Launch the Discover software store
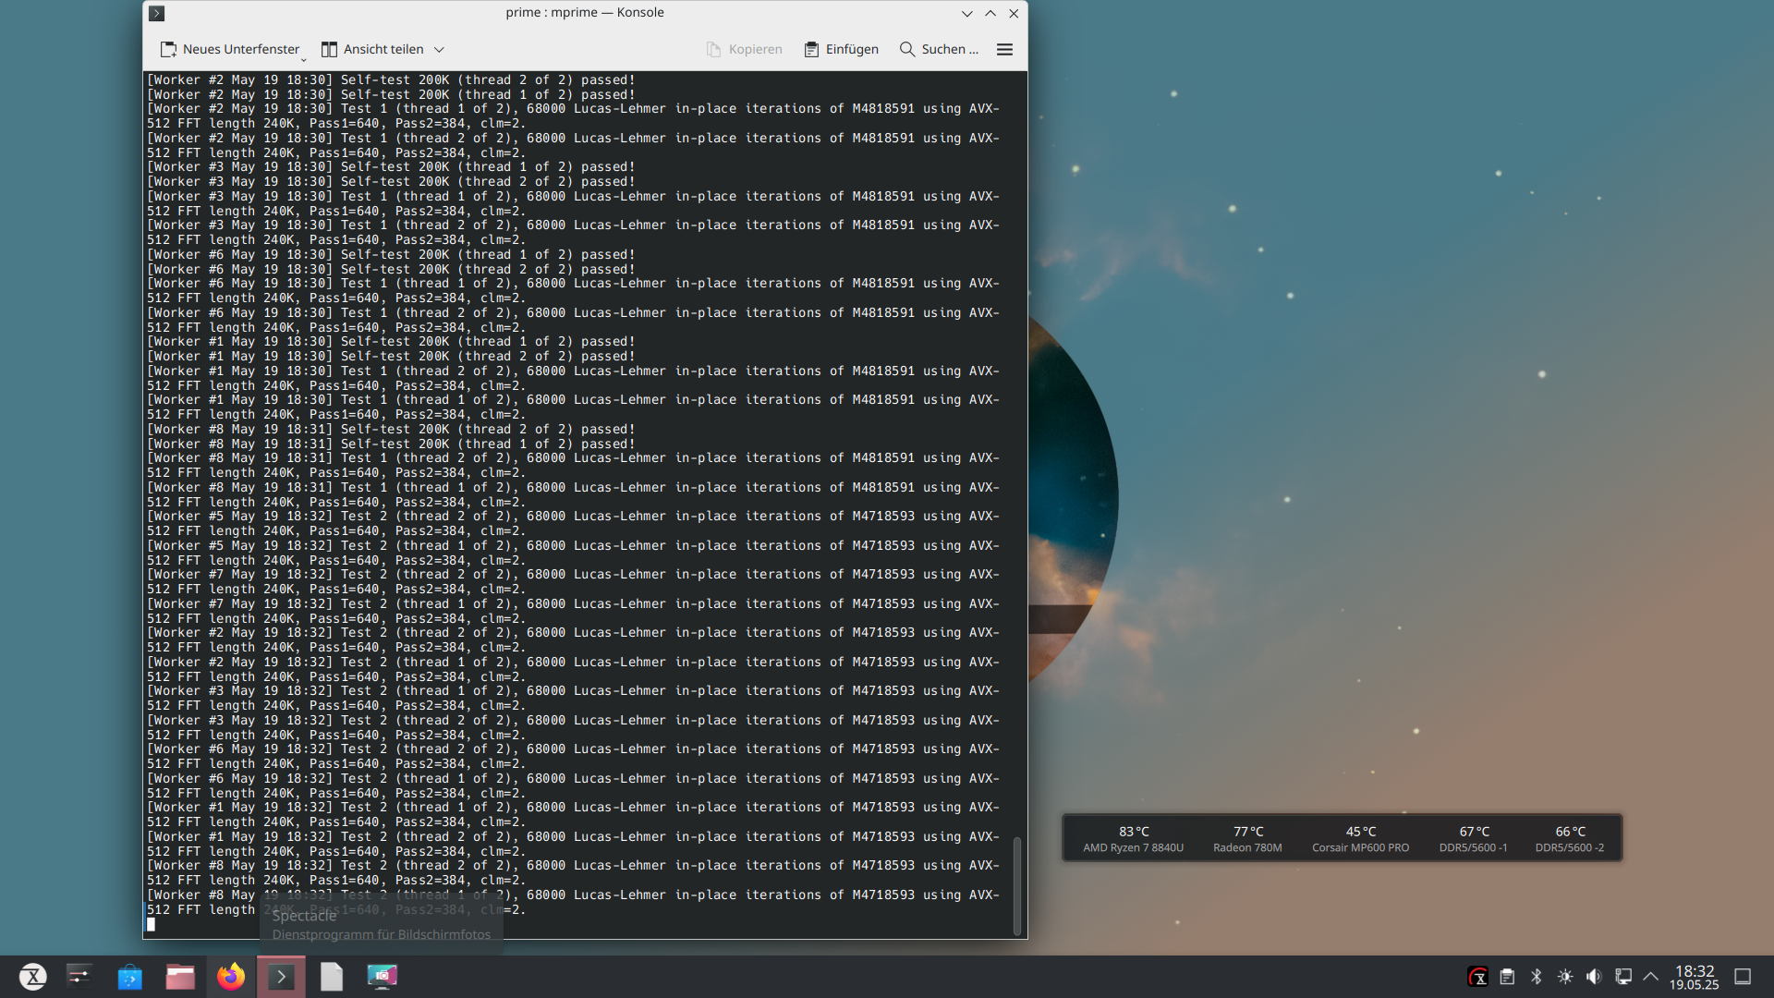Screen dimensions: 1774x998 [x=130, y=977]
